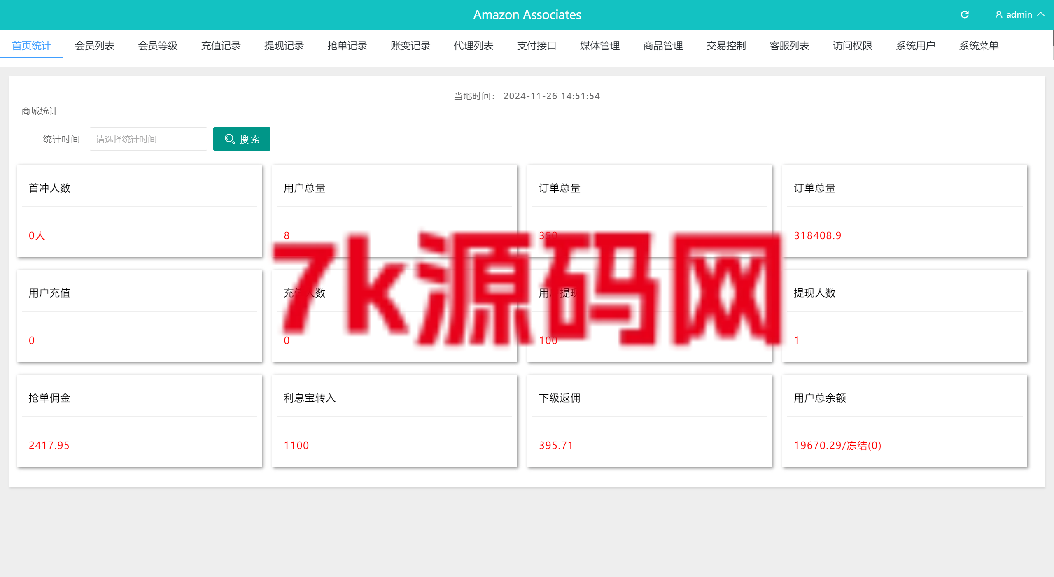Open the 账变记录 tab
Screen dimensions: 1054x577
410,46
